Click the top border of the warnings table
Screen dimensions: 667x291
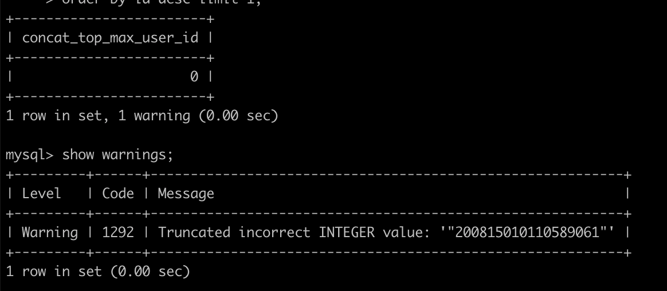click(x=319, y=175)
